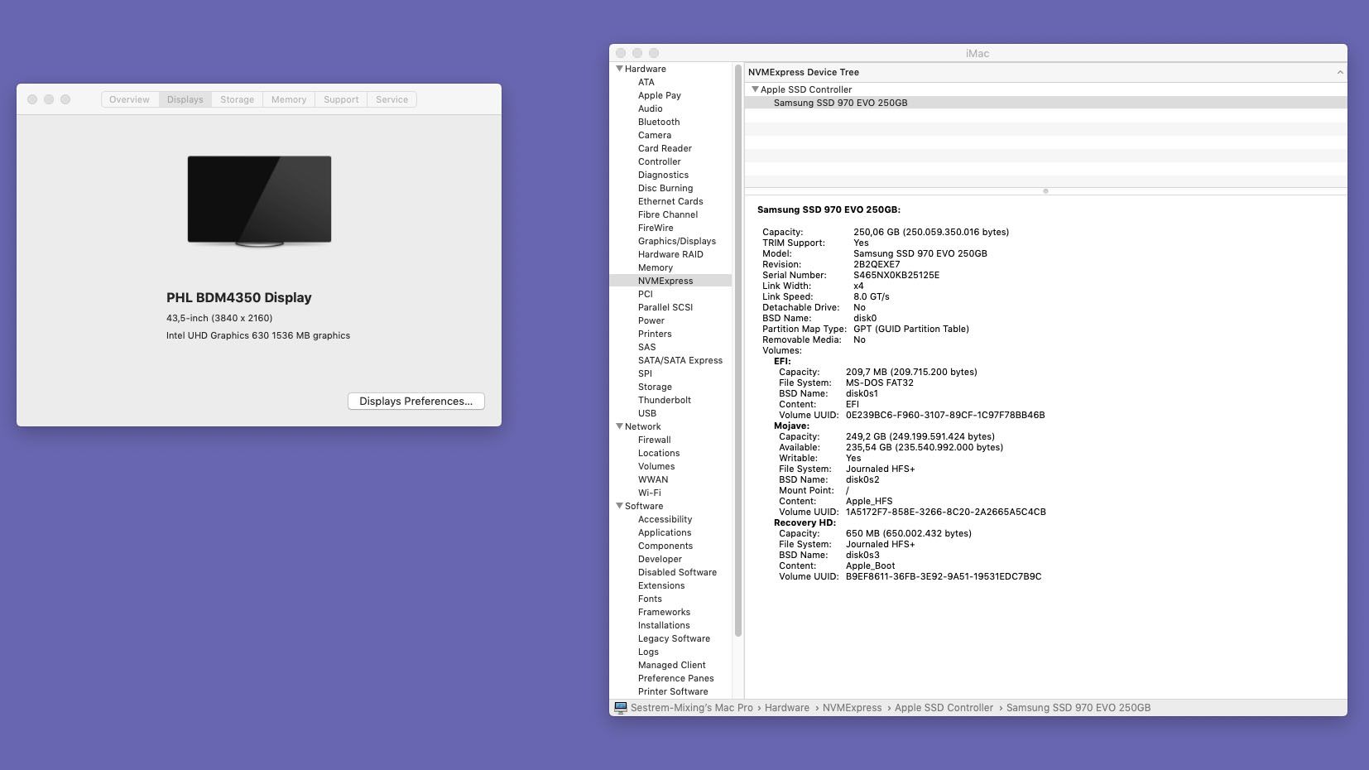The width and height of the screenshot is (1369, 770).
Task: Select Frameworks under Software
Action: point(664,612)
